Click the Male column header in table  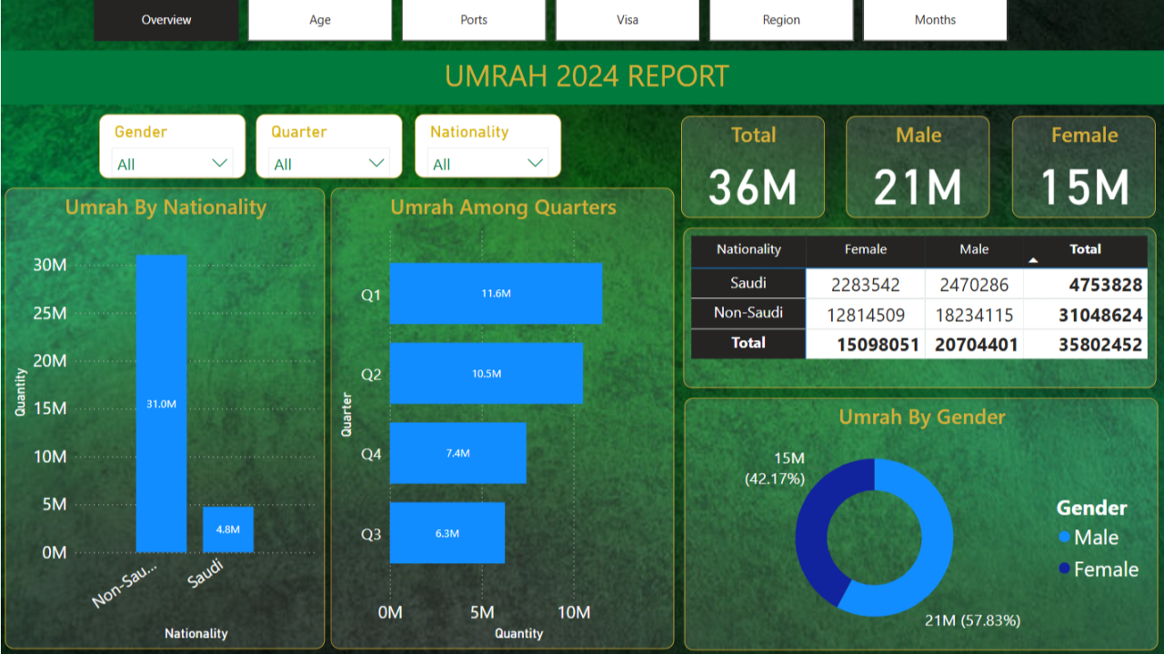pyautogui.click(x=974, y=249)
